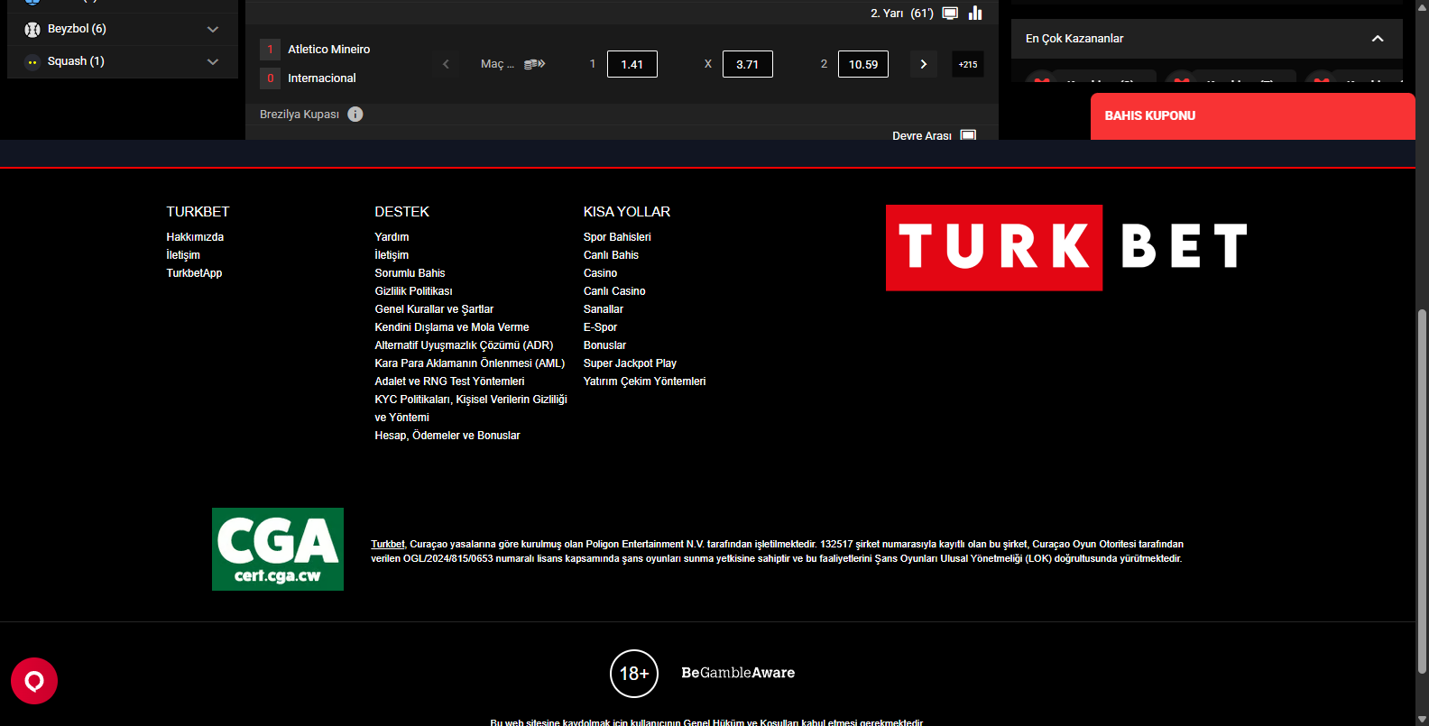Open İletişim link under TURKBET

click(x=183, y=255)
